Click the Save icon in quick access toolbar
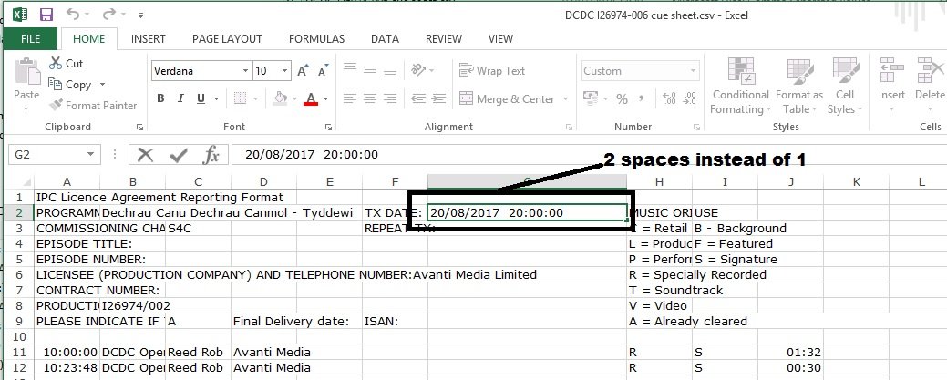Viewport: 947px width, 380px height. coord(46,15)
